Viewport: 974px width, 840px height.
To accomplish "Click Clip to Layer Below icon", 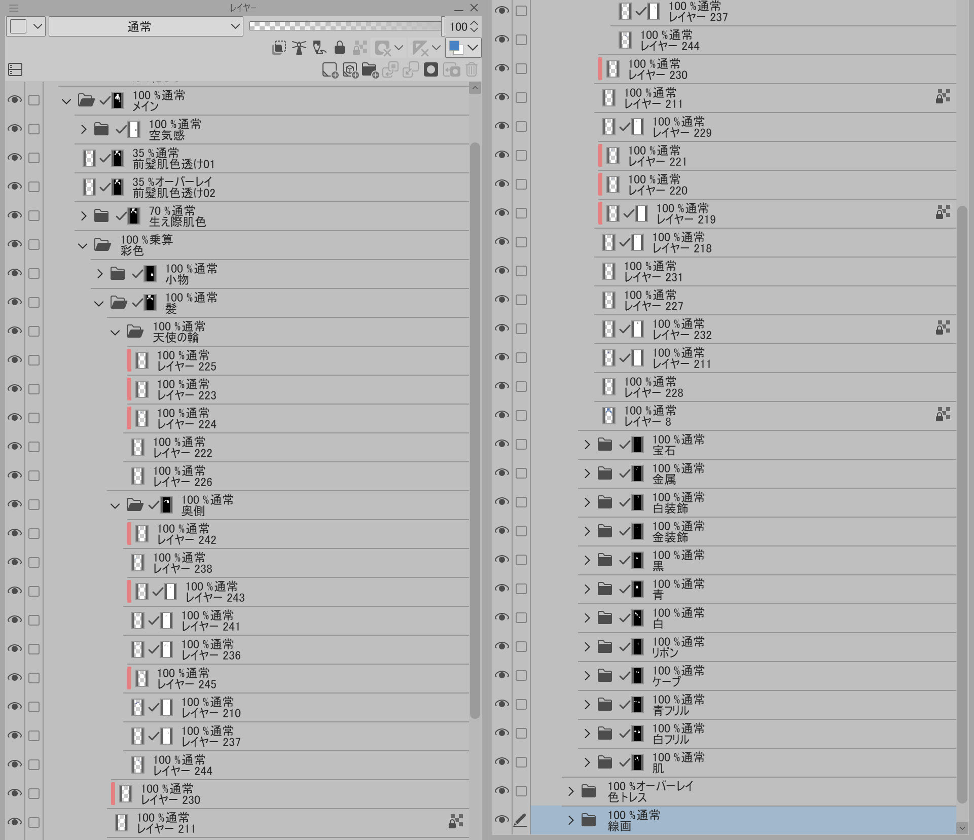I will [278, 48].
